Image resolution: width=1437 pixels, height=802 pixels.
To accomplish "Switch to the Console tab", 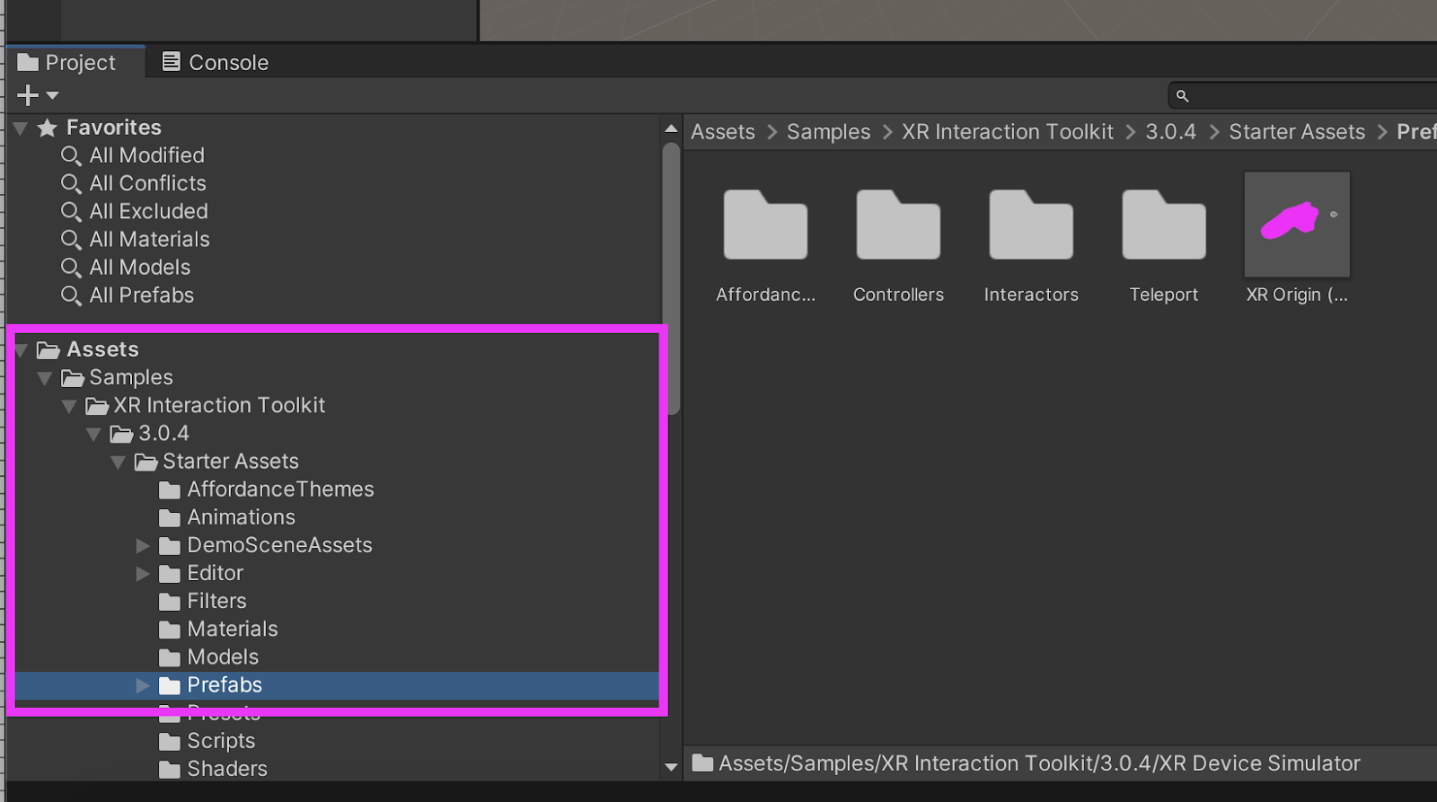I will [216, 62].
